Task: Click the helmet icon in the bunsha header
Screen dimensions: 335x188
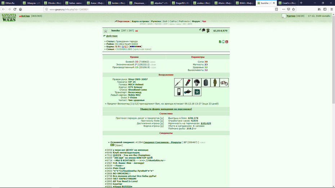Action: tap(204, 30)
